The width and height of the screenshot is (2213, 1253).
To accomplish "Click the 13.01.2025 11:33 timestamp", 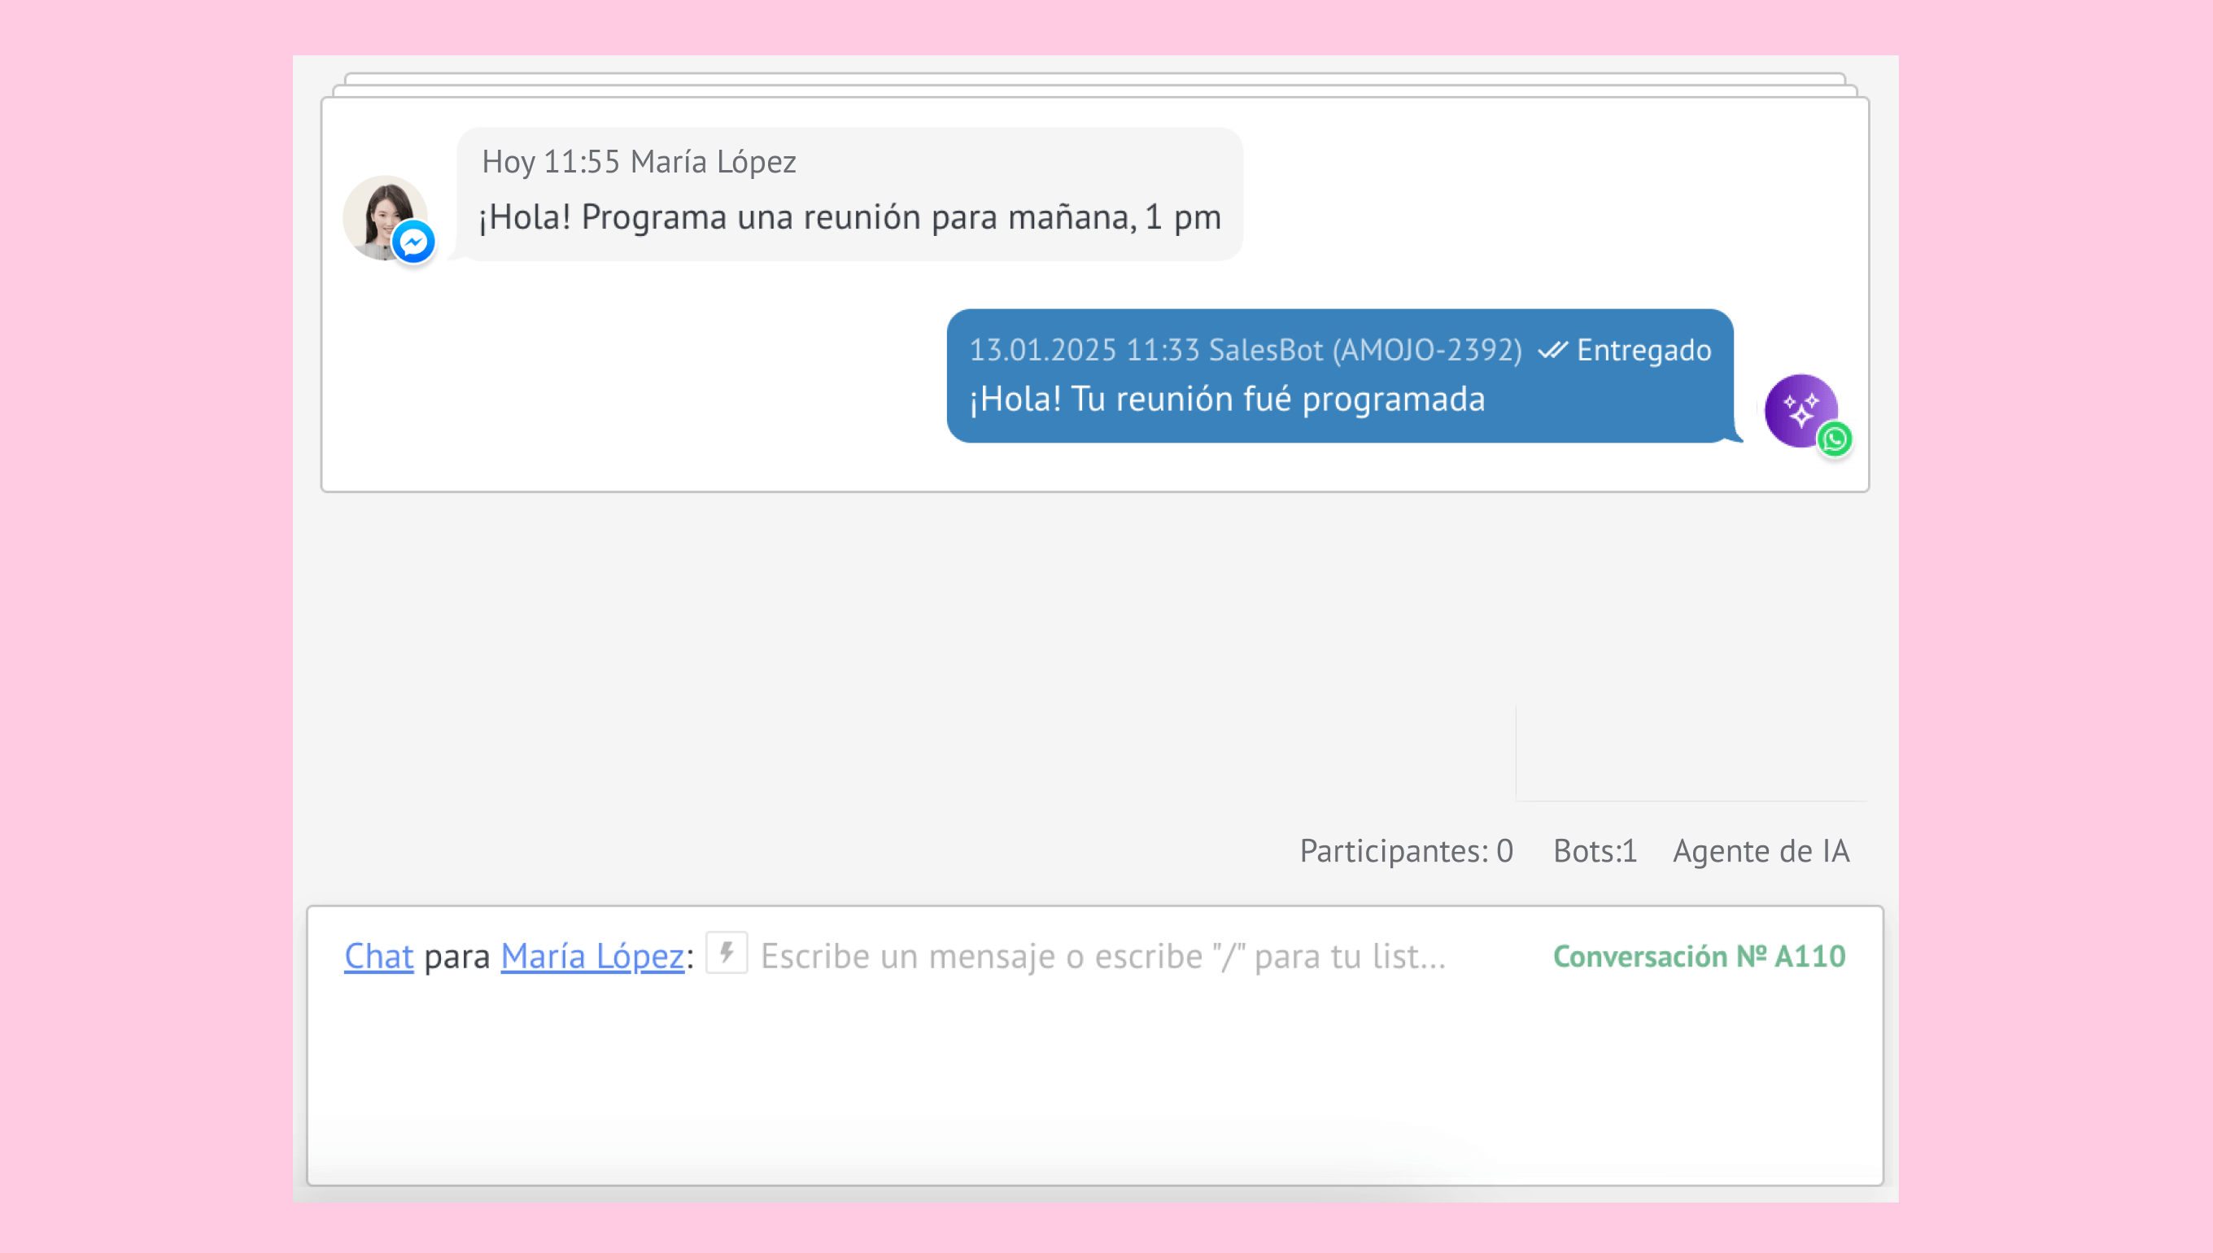I will tap(1085, 350).
